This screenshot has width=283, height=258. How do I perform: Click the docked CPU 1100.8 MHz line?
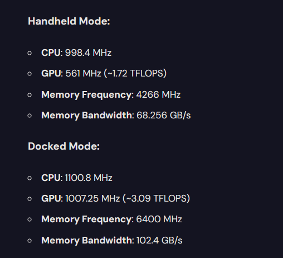(77, 178)
